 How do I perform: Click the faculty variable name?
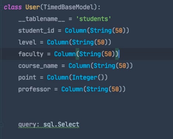tap(31, 54)
